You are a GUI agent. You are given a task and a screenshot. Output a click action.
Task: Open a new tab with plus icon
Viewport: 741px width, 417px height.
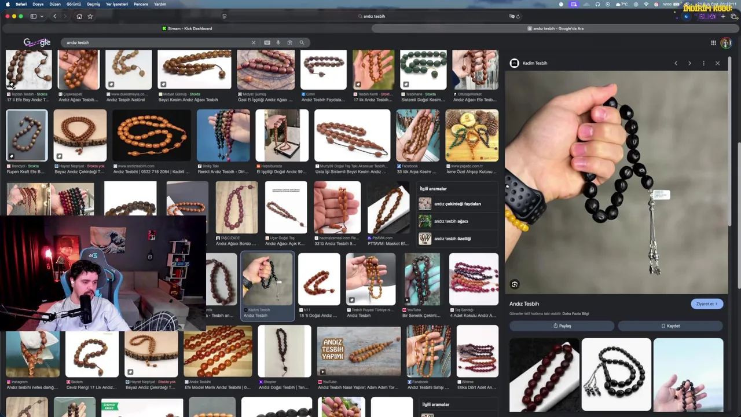pyautogui.click(x=723, y=16)
